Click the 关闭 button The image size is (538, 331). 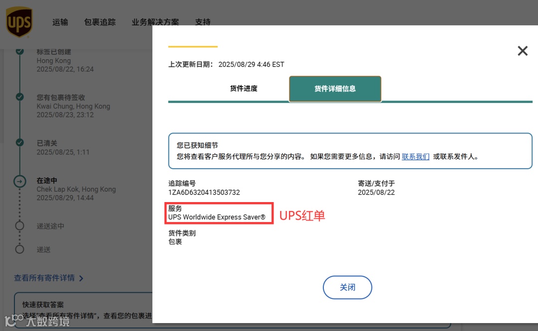347,287
